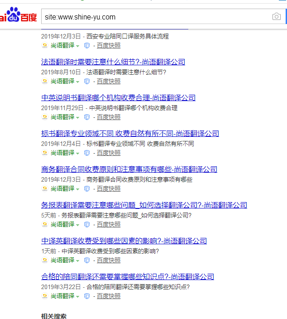Screen dimensions: 287x319
Task: Click site favicon under 商务翻译合同 result
Action: tap(45, 188)
